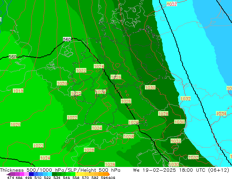Image resolution: width=232 pixels, height=179 pixels.
Task: Click the bright magenta swatch in the legend
Action: click(22, 174)
